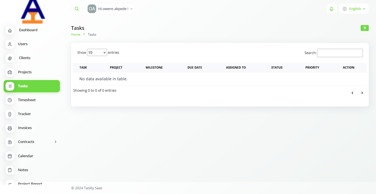This screenshot has width=376, height=194.
Task: Select Users from the sidebar menu
Action: tap(23, 44)
